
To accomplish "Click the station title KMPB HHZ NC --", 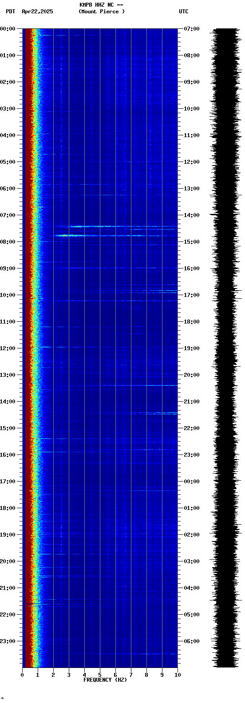I will pos(101,5).
